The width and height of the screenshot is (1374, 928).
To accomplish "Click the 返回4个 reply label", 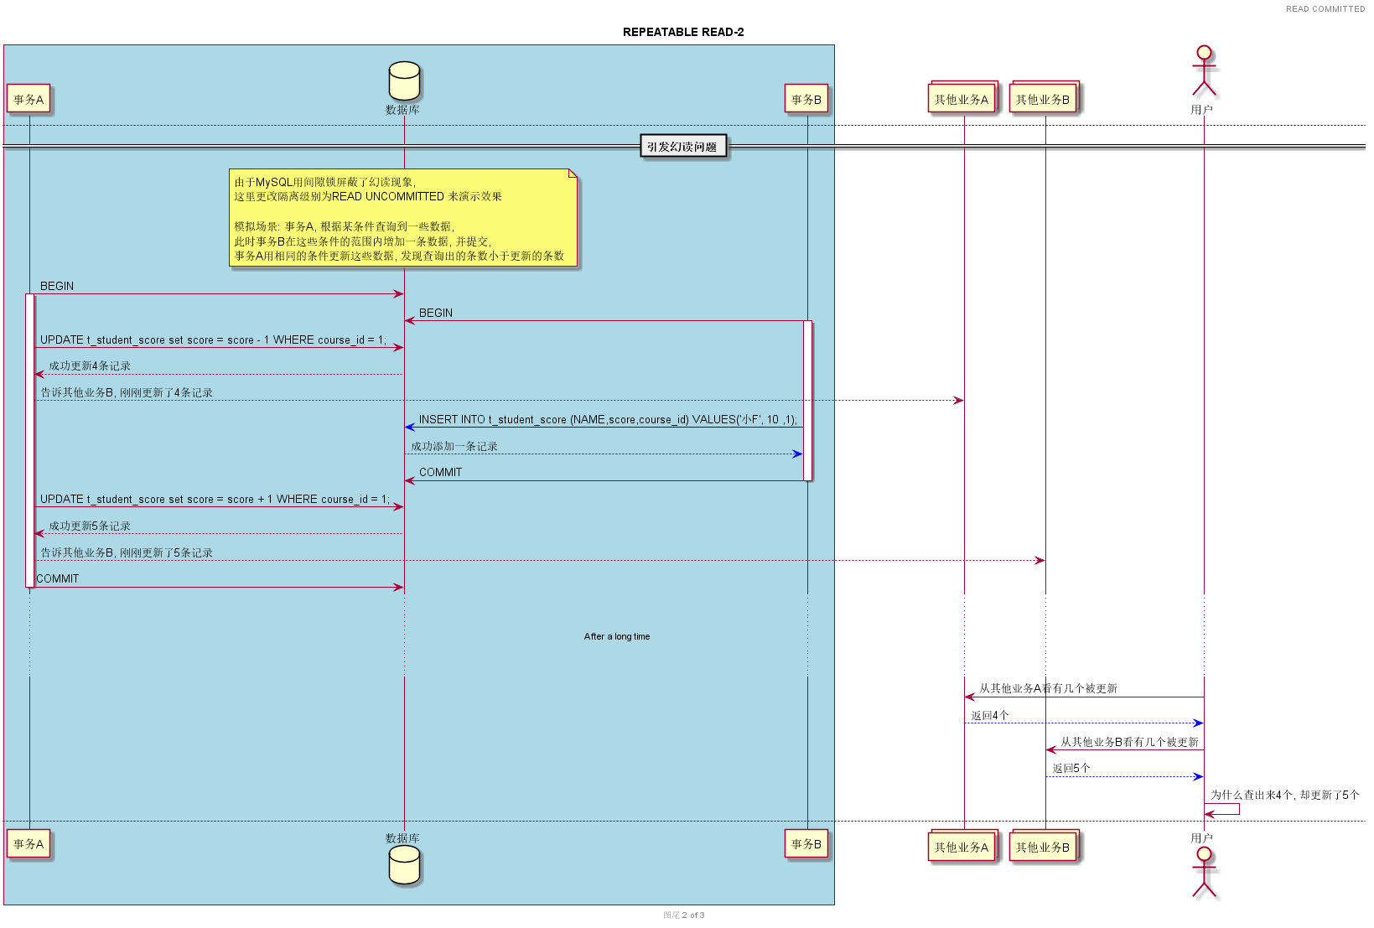I will tap(990, 715).
